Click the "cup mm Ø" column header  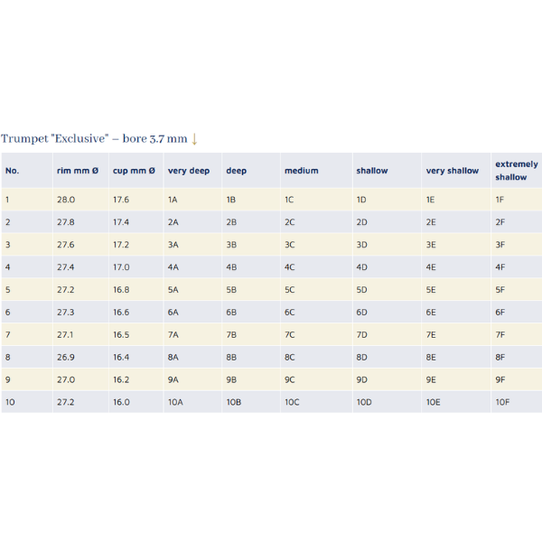(133, 171)
